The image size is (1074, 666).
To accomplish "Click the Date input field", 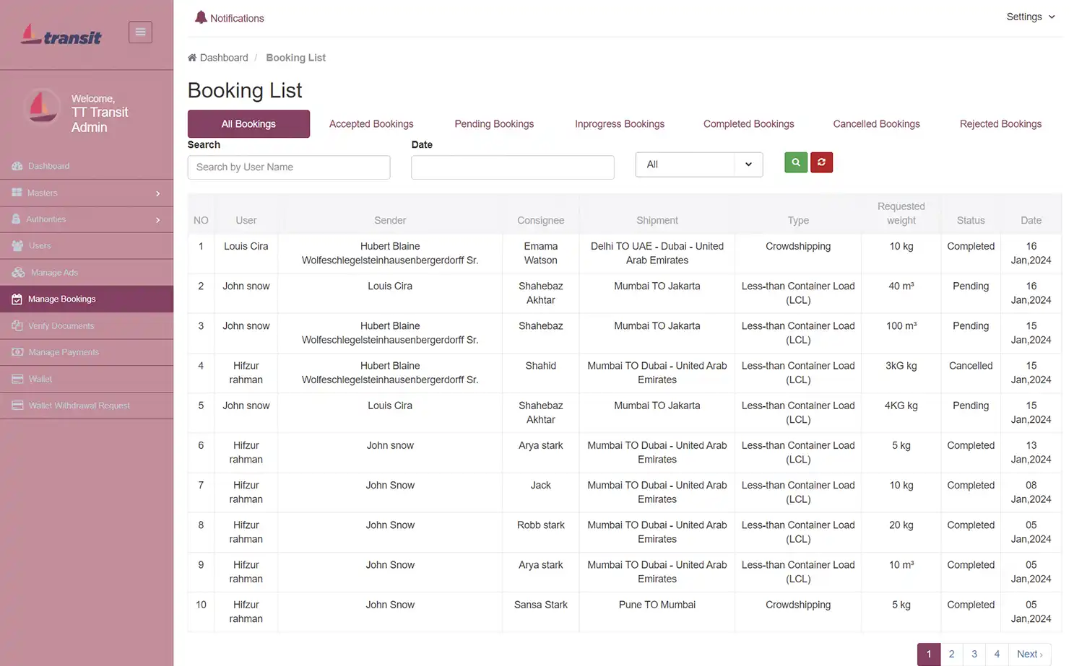I will 512,167.
